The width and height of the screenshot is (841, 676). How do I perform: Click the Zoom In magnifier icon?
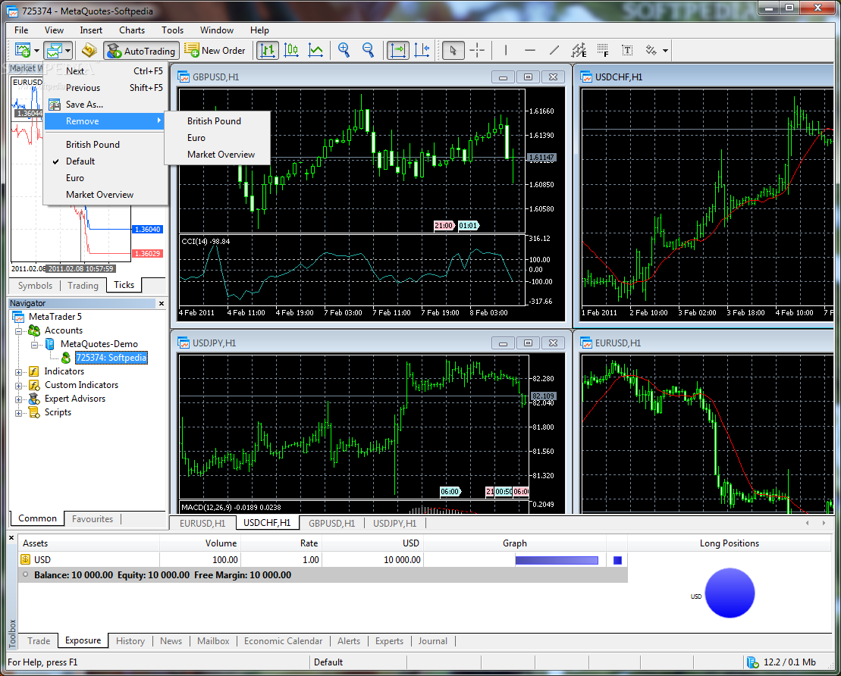point(344,50)
